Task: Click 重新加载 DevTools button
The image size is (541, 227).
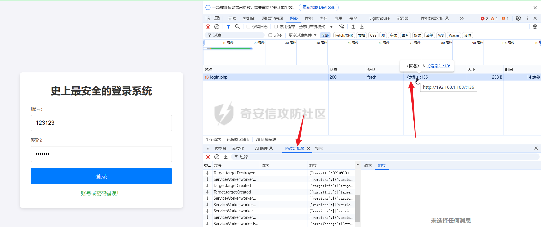Action: pyautogui.click(x=318, y=8)
